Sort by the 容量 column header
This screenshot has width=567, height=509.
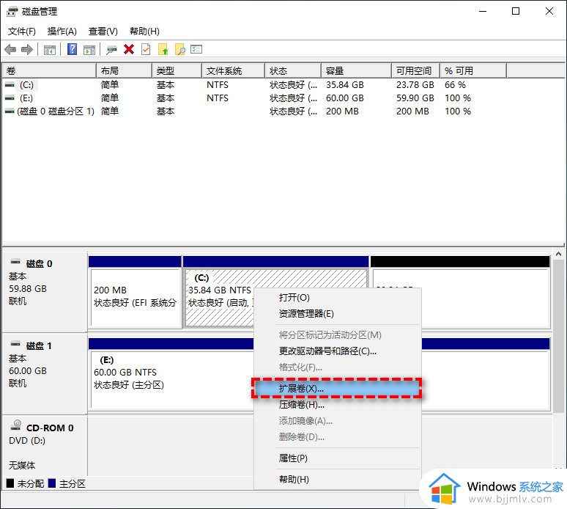(x=356, y=70)
